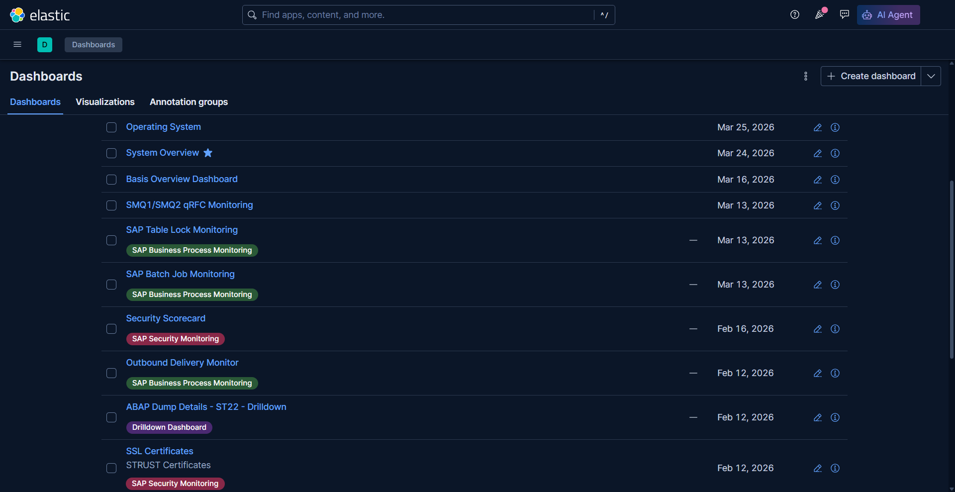Click the Drilldown Dashboard purple tag
Image resolution: width=955 pixels, height=492 pixels.
[169, 427]
